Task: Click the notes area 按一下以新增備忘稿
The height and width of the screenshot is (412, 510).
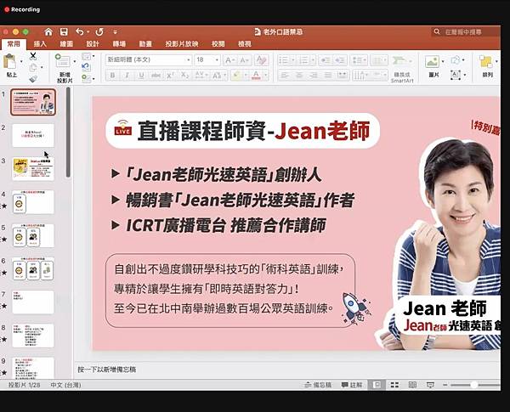Action: (x=107, y=370)
